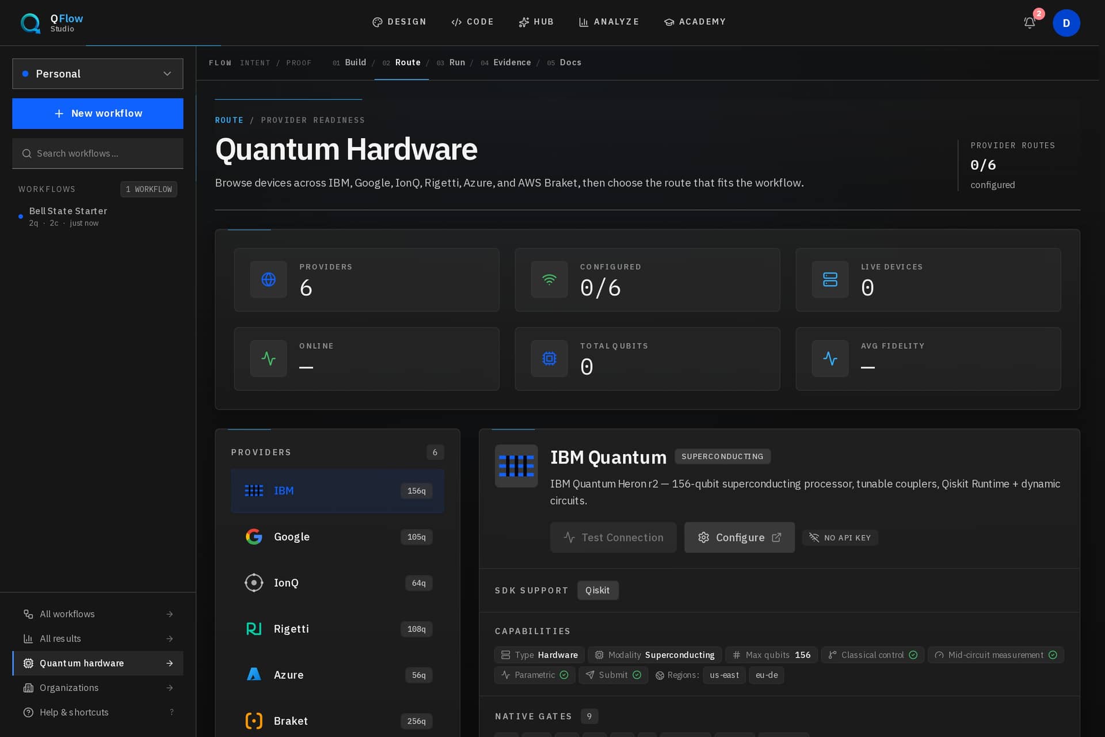Select the Azure provider row

click(337, 675)
